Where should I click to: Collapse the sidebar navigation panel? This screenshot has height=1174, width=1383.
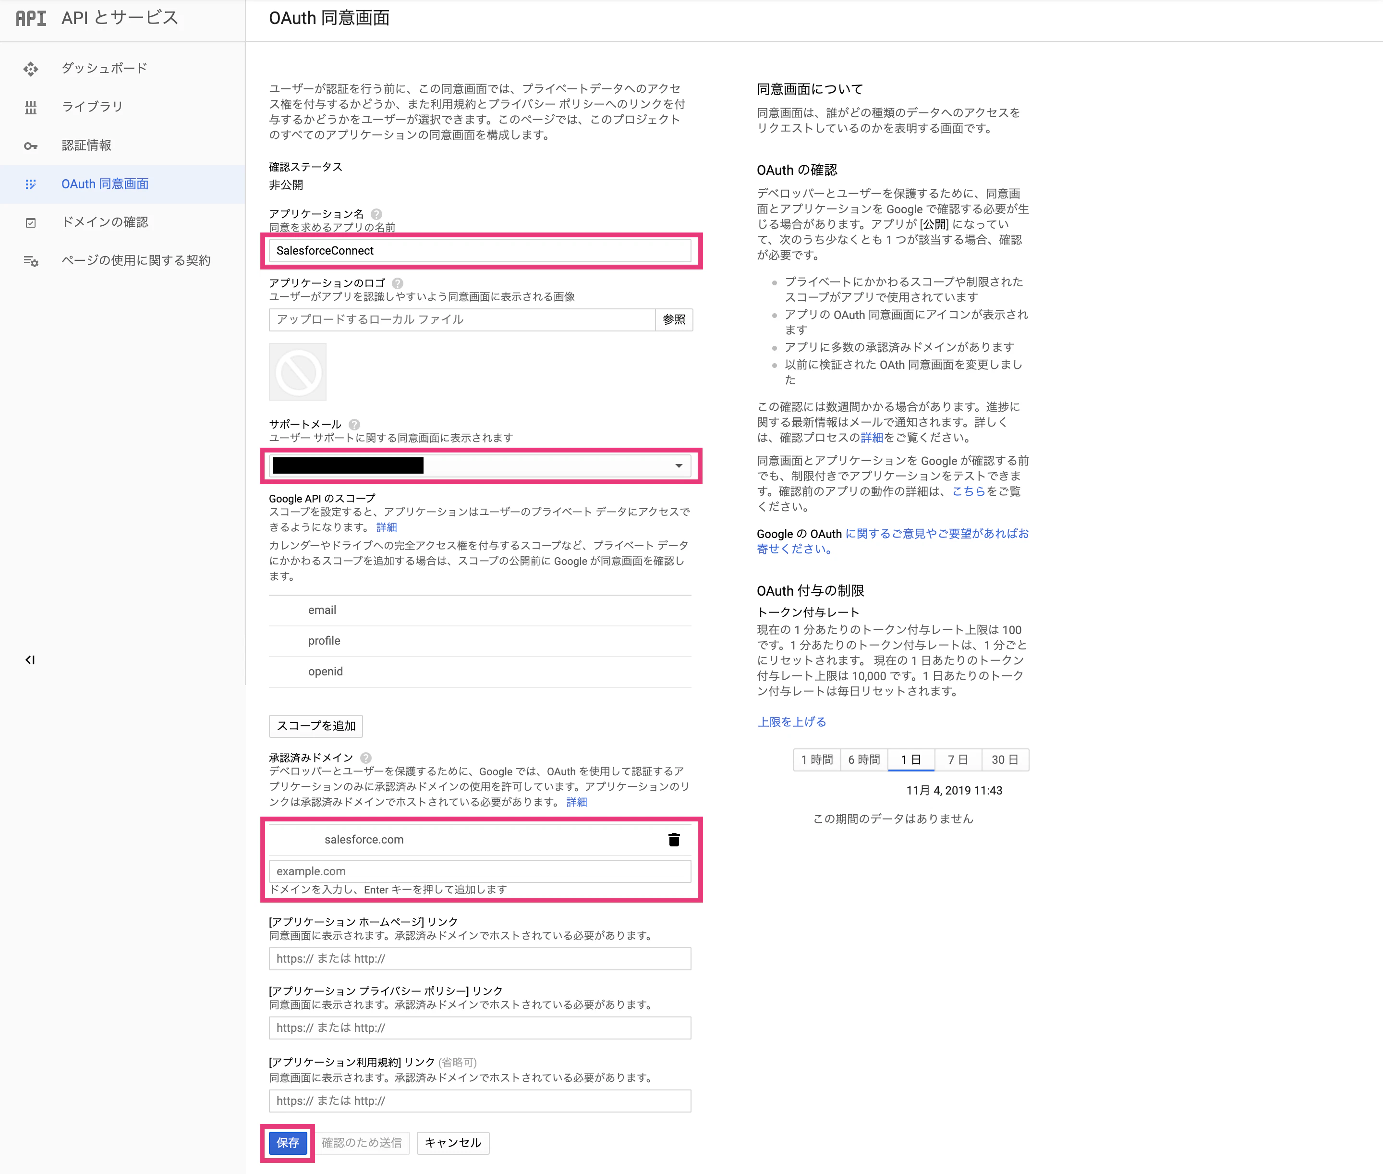30,660
